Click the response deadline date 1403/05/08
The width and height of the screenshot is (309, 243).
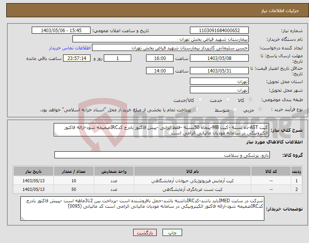[219, 58]
